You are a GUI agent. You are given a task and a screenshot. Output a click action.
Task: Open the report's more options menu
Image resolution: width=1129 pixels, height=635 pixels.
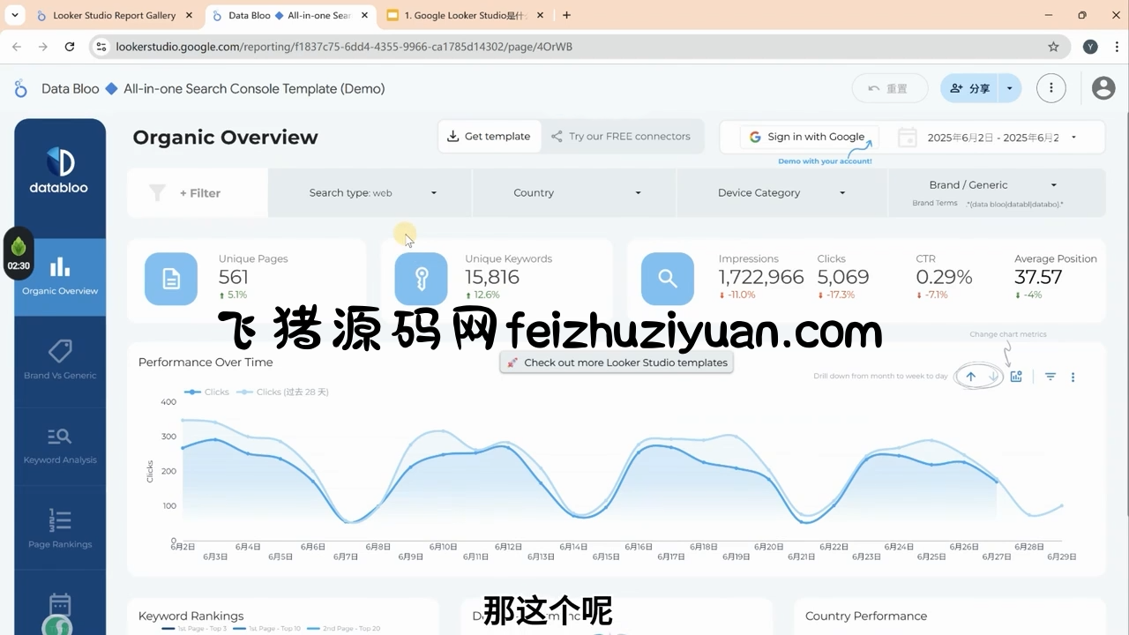(1050, 88)
